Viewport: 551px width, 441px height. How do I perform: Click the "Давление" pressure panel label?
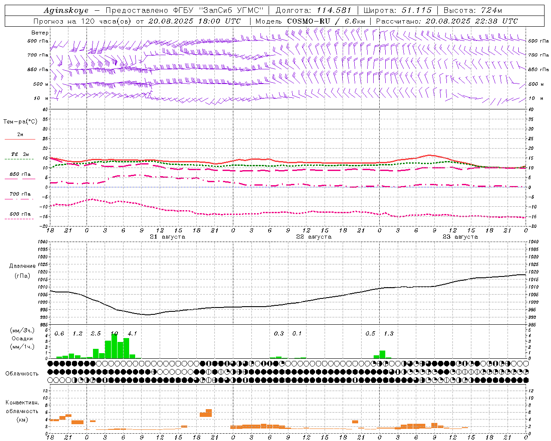pyautogui.click(x=22, y=266)
